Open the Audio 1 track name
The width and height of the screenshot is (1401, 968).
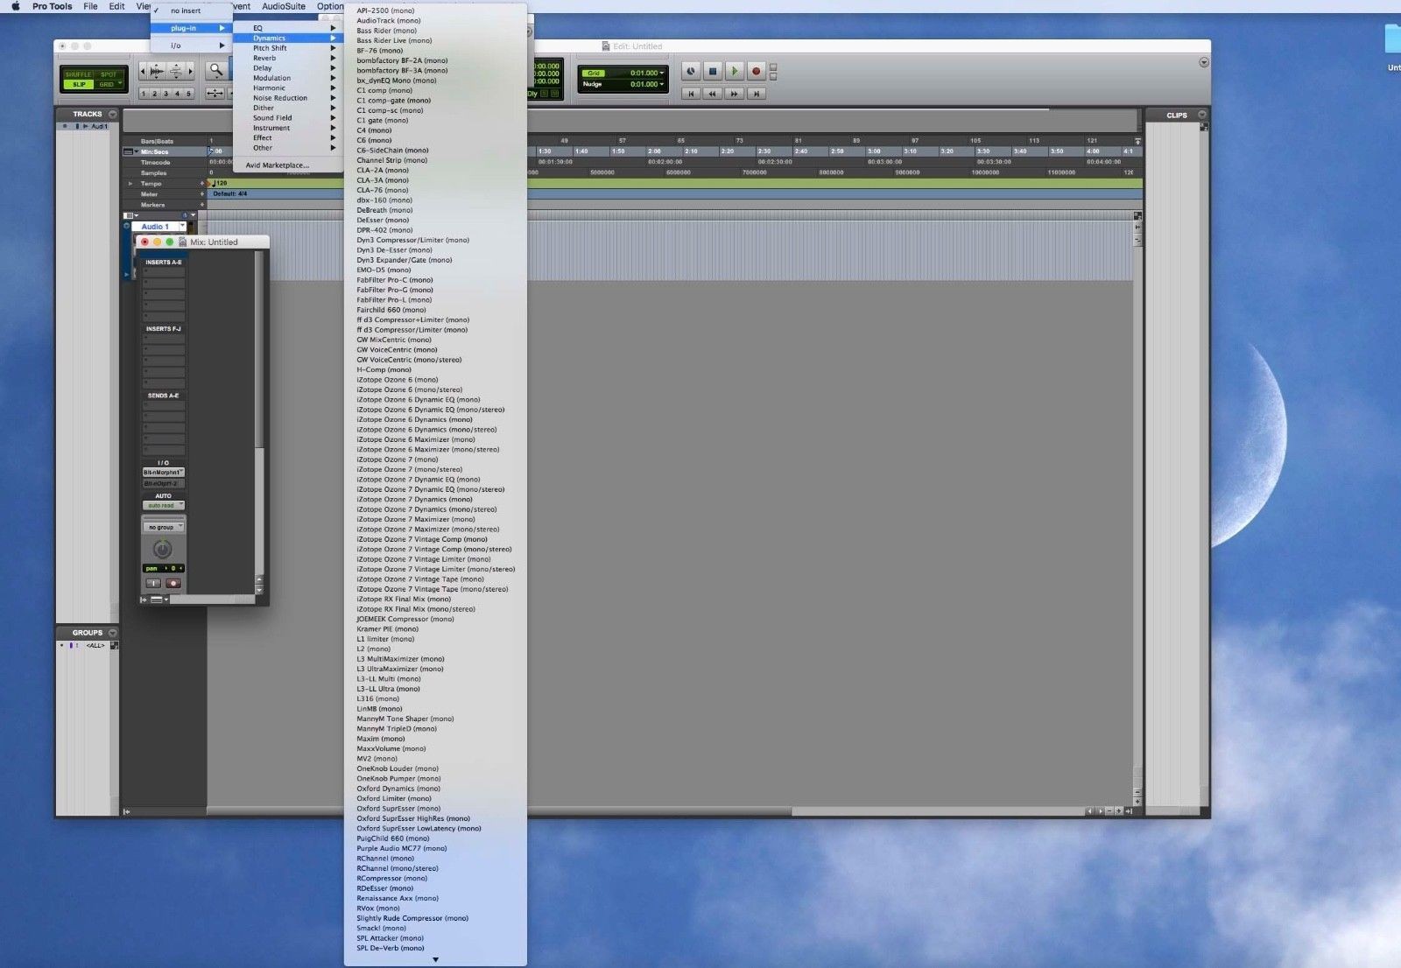coord(156,227)
